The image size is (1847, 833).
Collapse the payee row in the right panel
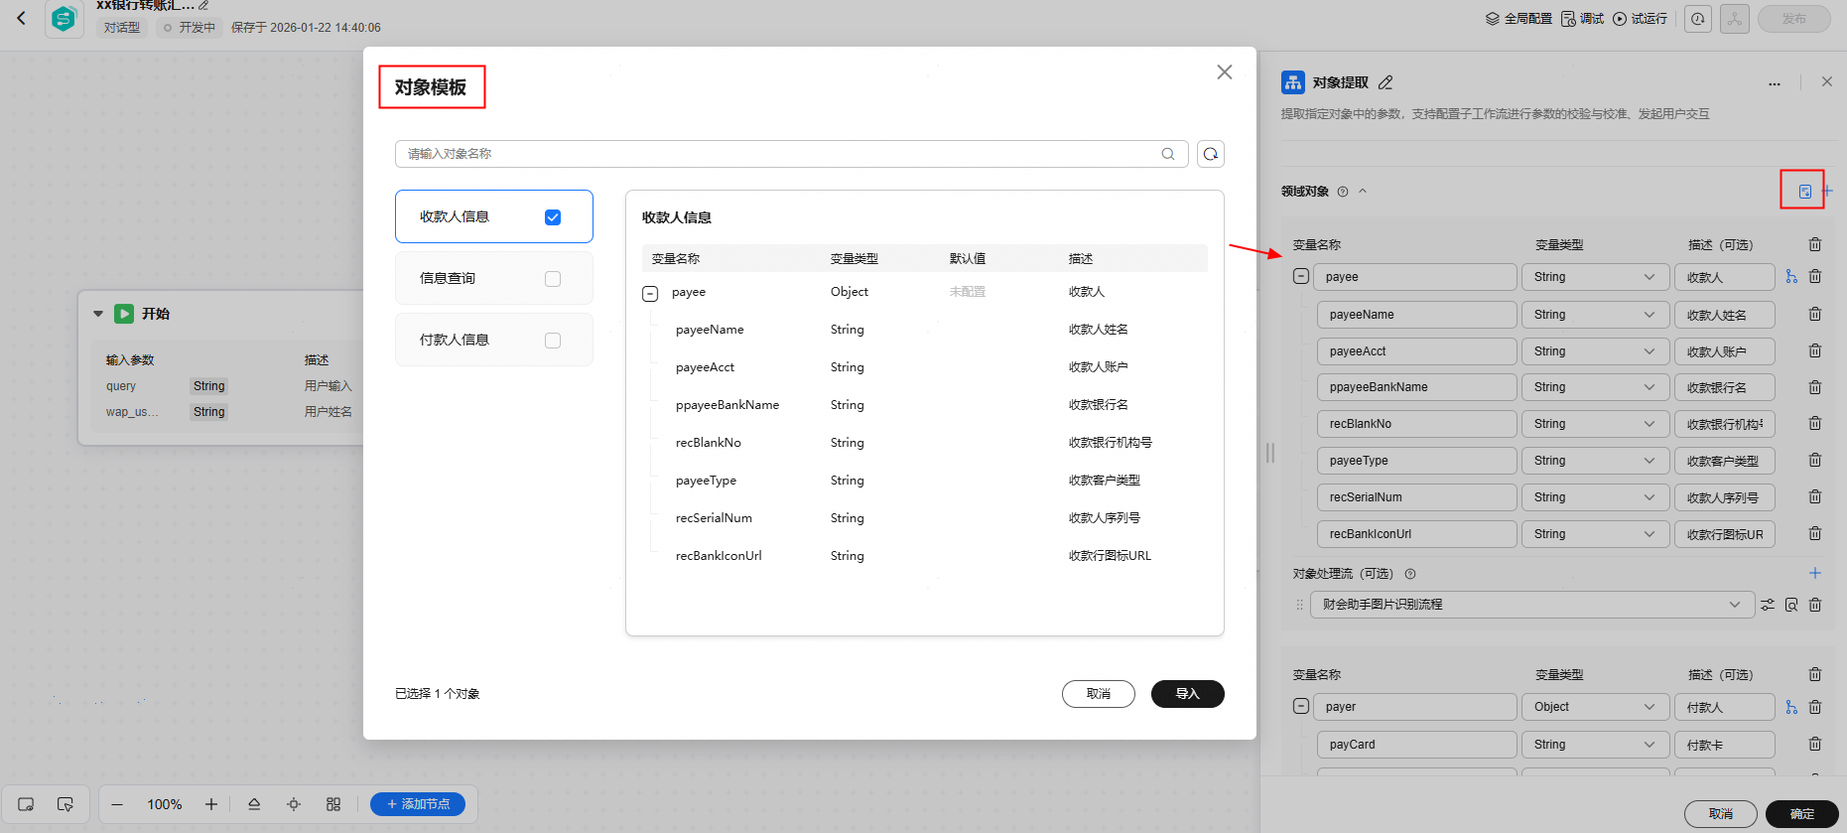pyautogui.click(x=1301, y=276)
